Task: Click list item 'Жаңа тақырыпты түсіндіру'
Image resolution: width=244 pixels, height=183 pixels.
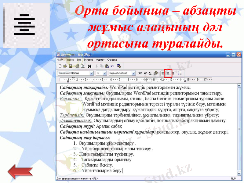Action: [106, 154]
